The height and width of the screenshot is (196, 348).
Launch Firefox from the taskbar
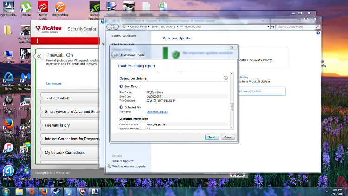click(x=44, y=191)
